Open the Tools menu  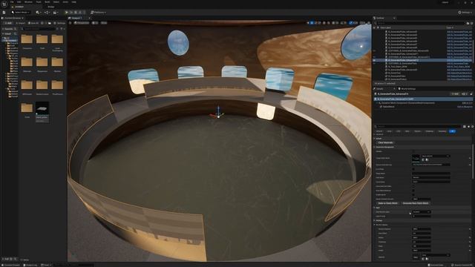tap(39, 1)
